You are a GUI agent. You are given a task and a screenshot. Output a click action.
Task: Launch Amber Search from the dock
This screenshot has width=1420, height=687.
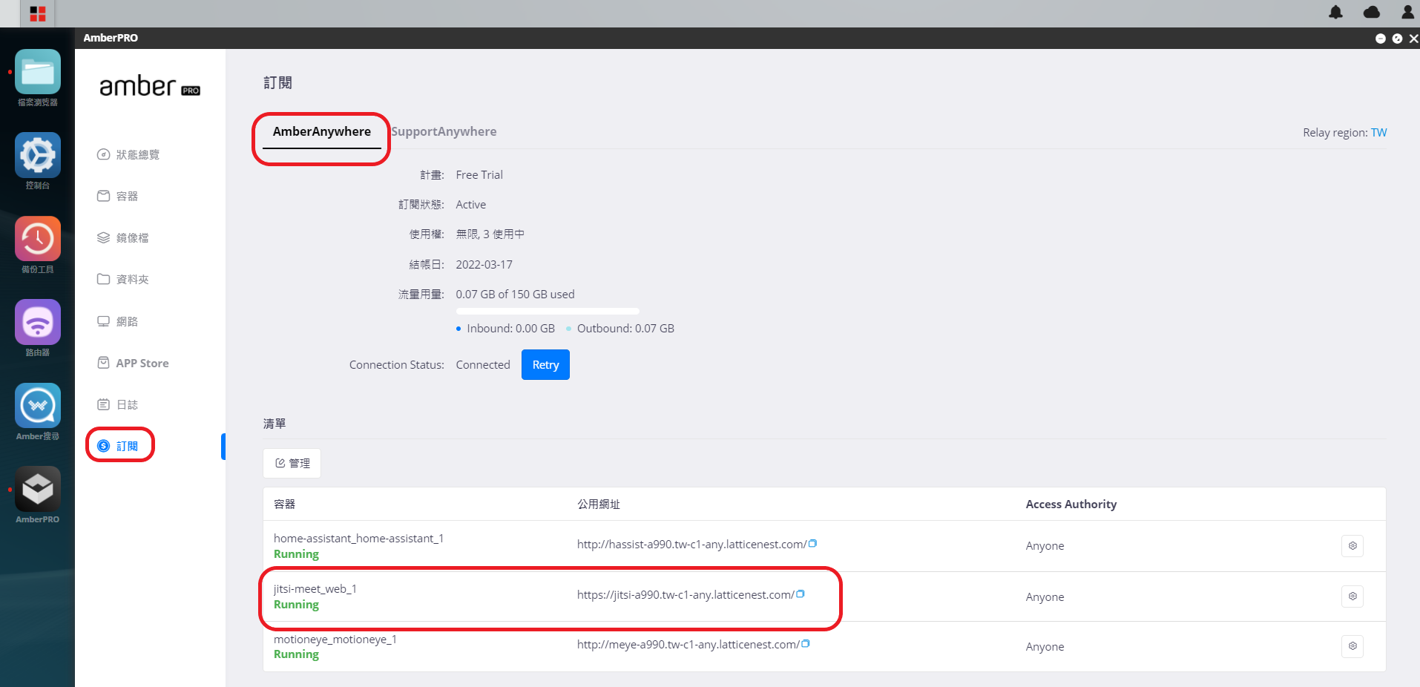coord(38,406)
